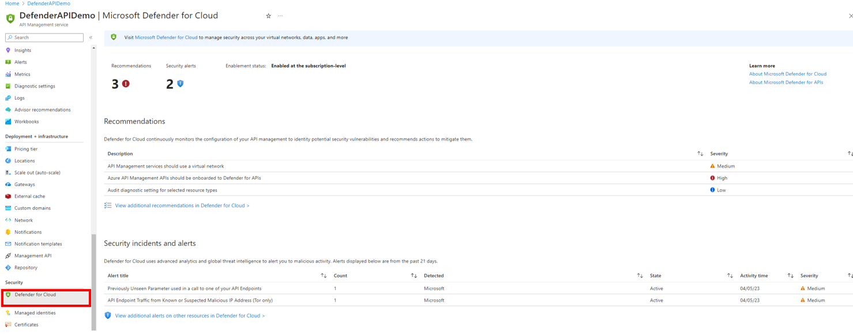Click the Certificates icon
Image resolution: width=853 pixels, height=334 pixels.
(8, 325)
